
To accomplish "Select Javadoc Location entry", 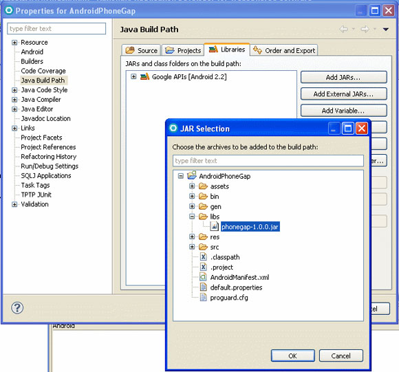I will [46, 118].
